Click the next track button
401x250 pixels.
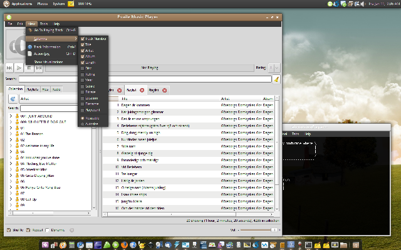(39, 68)
